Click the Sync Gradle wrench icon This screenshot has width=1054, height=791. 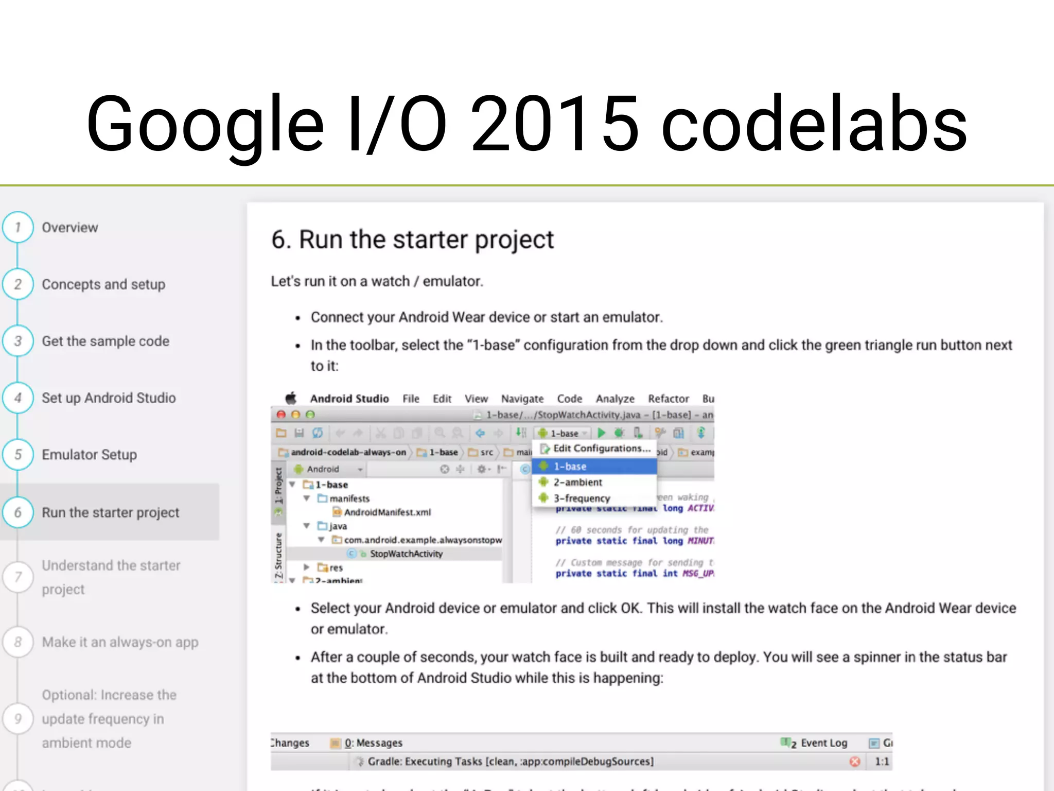(x=660, y=433)
